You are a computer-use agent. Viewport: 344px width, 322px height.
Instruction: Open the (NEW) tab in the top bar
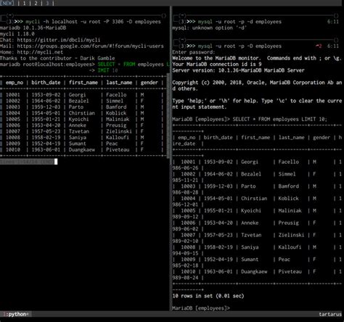coord(7,3)
